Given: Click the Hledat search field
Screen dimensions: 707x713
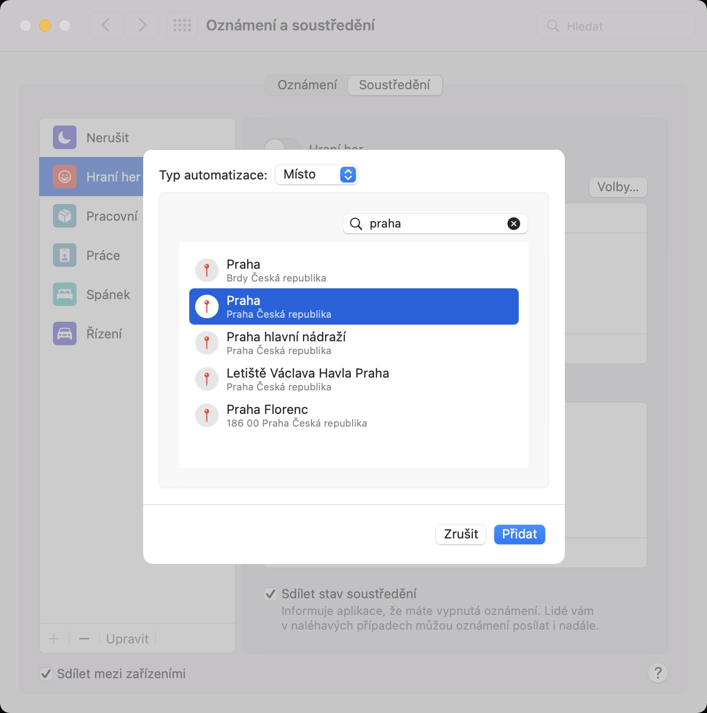Looking at the screenshot, I should coord(616,26).
